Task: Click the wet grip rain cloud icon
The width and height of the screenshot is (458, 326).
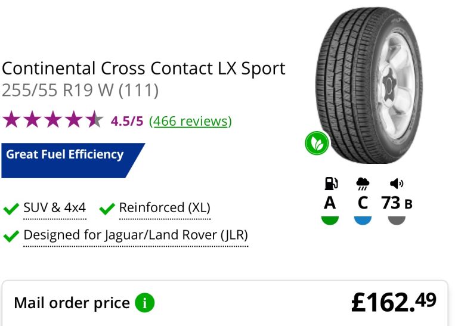Action: (x=363, y=184)
